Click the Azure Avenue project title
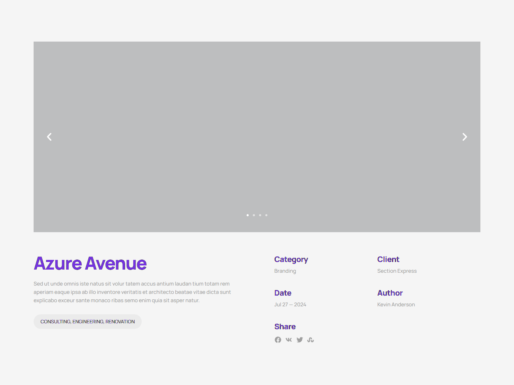 point(90,263)
